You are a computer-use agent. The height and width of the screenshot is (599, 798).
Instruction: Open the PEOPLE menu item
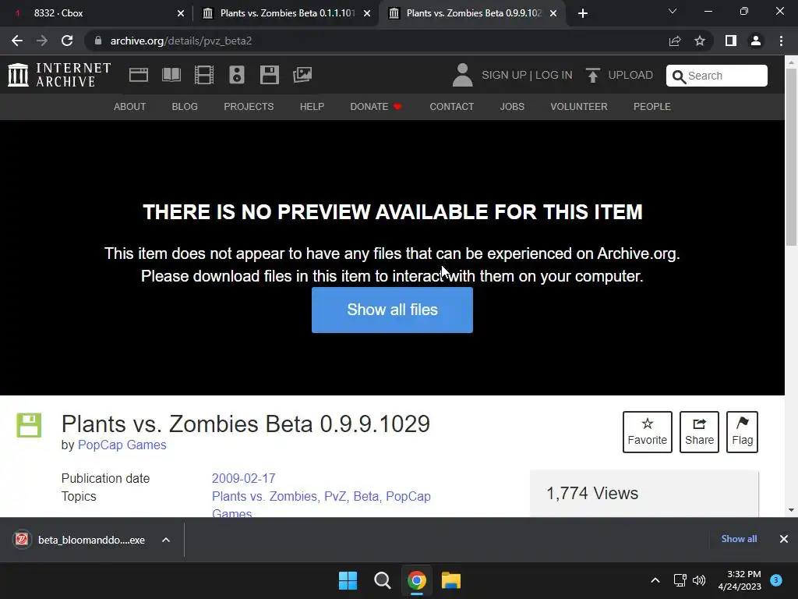point(652,106)
